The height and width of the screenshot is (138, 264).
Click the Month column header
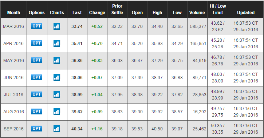pyautogui.click(x=13, y=13)
